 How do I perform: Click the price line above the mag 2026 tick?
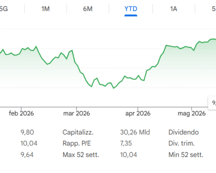192,48
